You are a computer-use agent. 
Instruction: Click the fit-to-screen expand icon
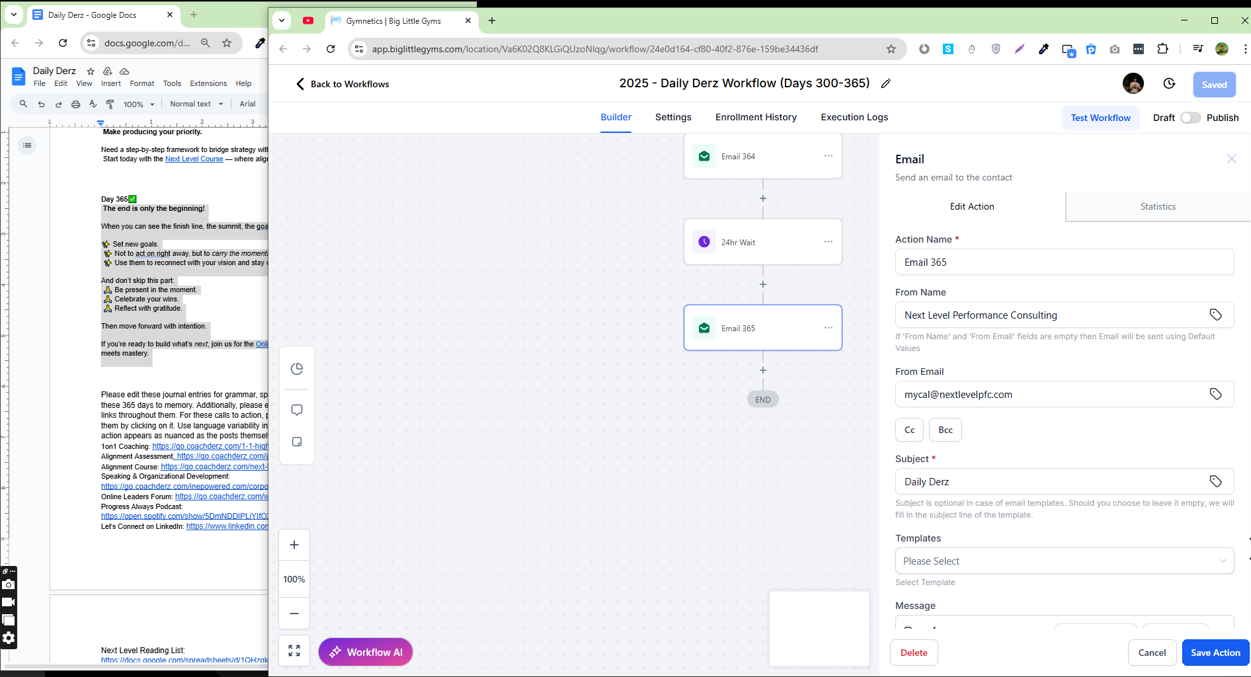click(x=294, y=651)
